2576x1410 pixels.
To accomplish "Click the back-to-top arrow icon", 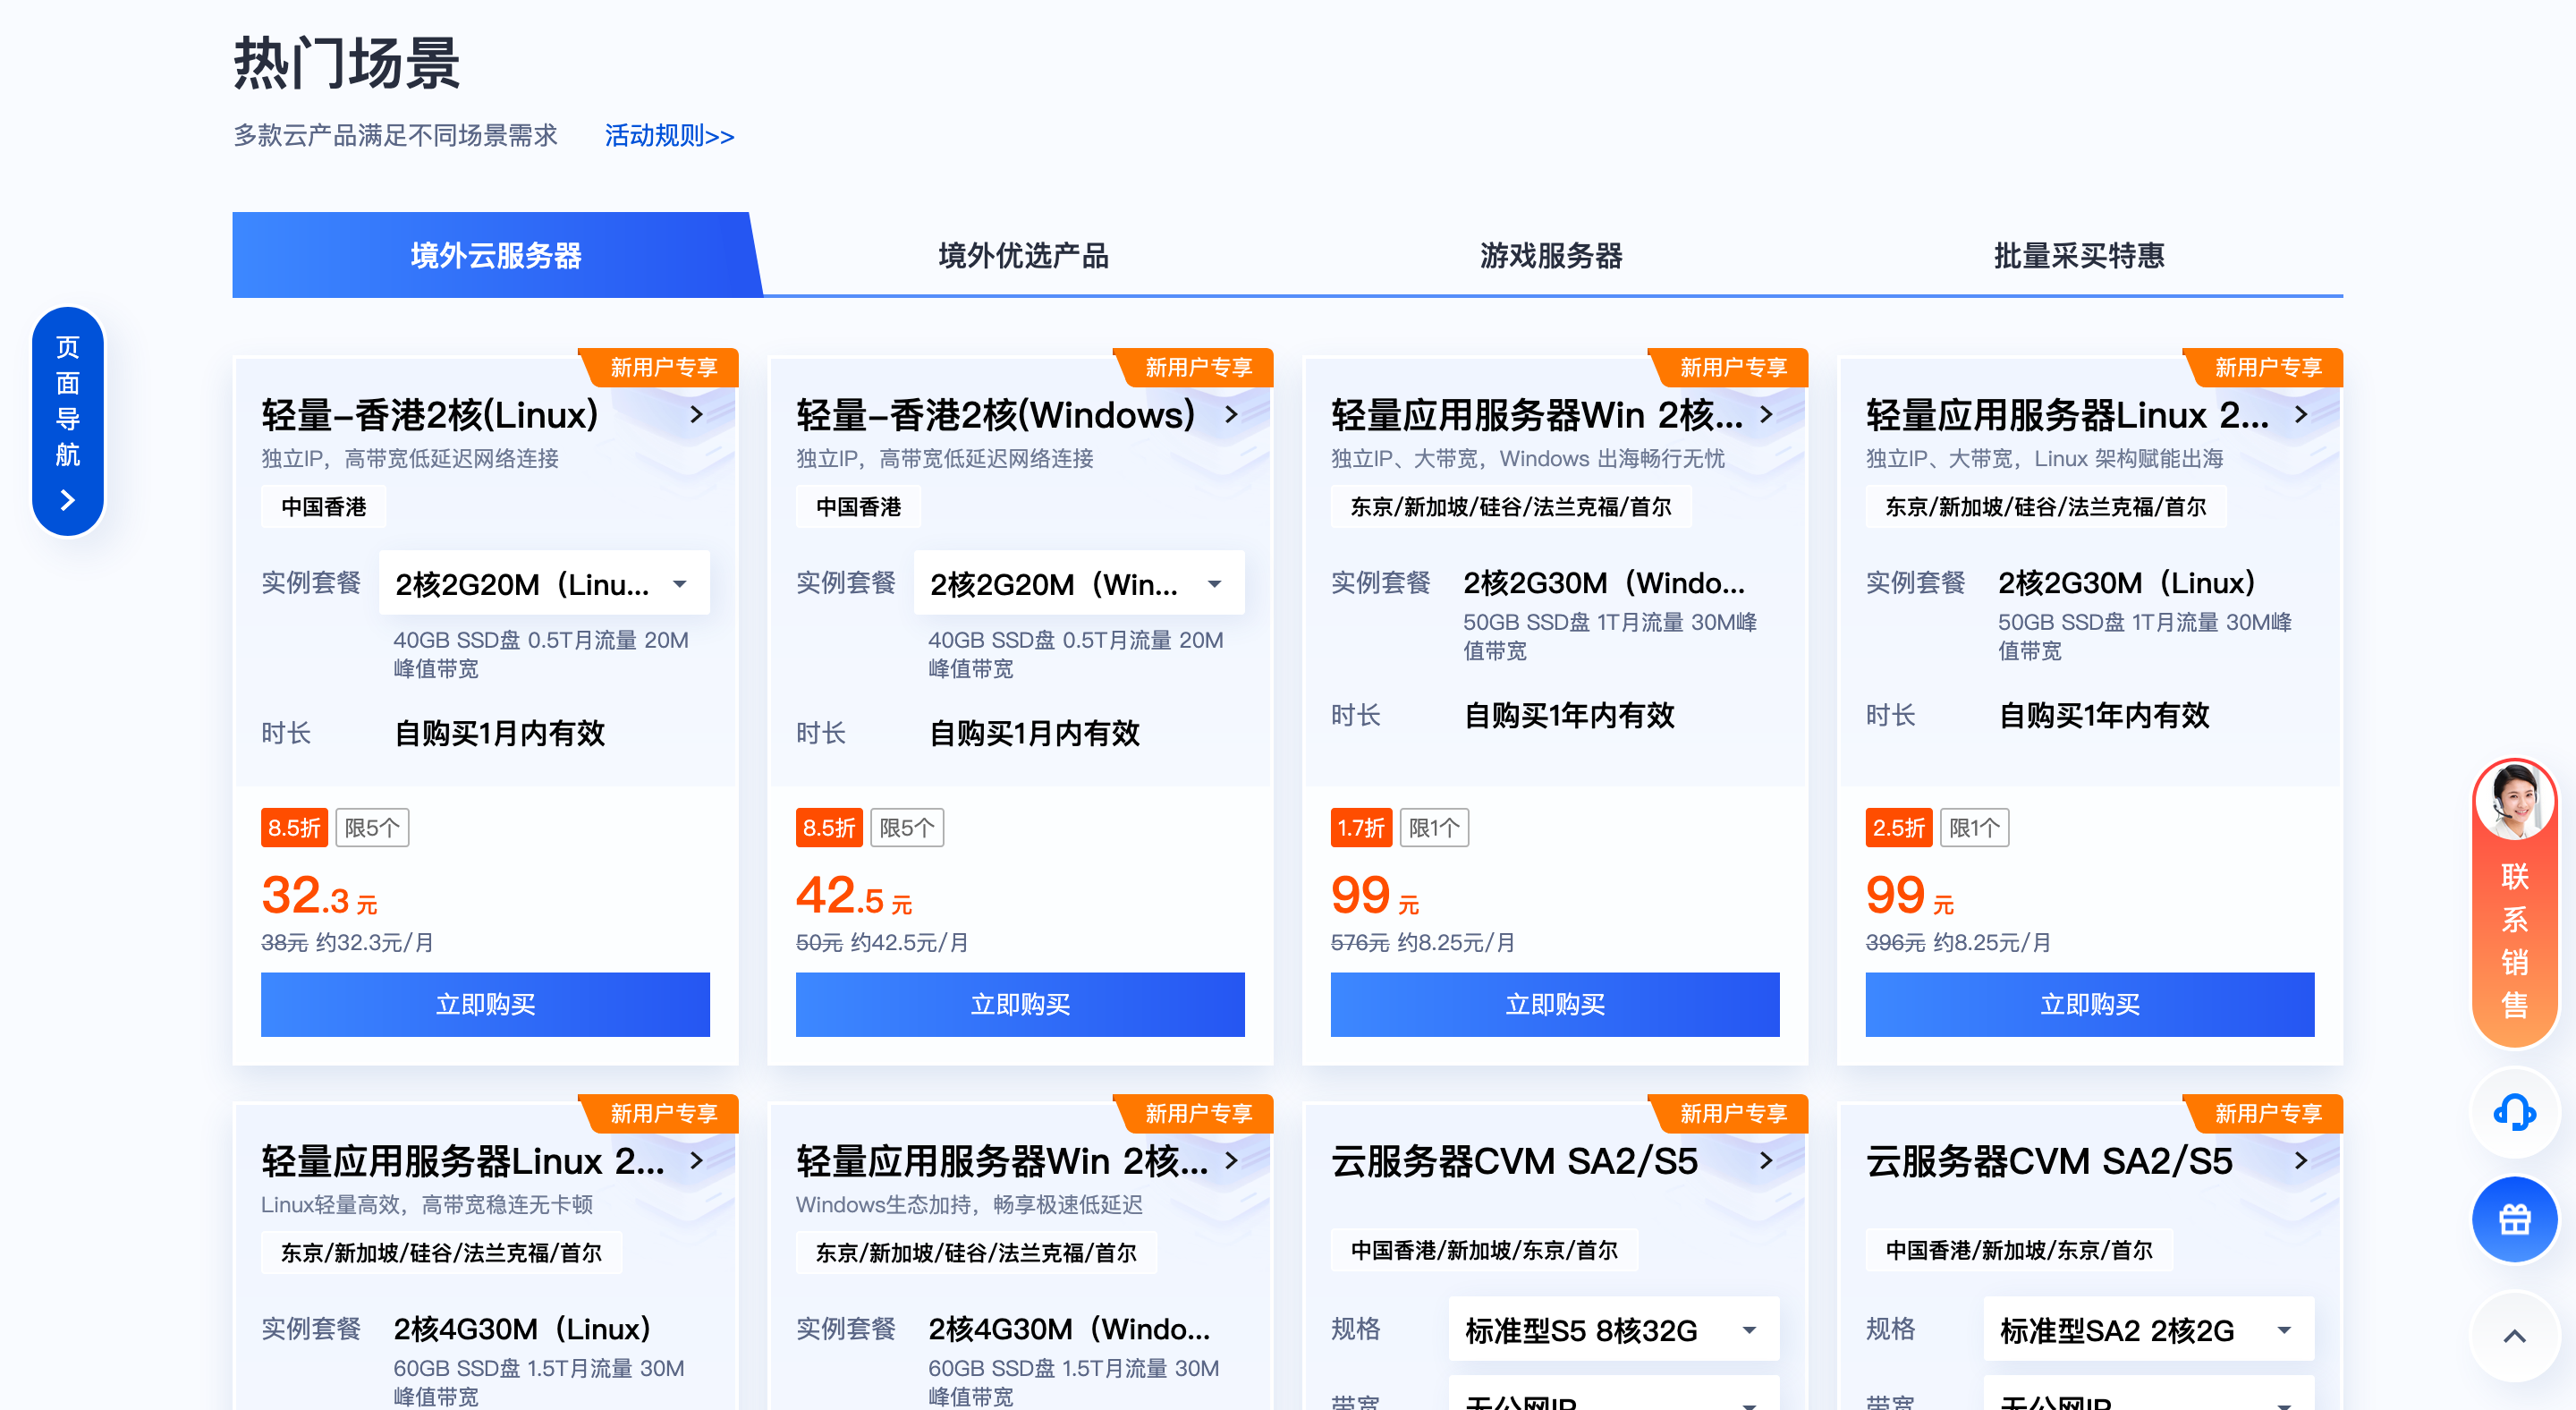I will coord(2513,1336).
